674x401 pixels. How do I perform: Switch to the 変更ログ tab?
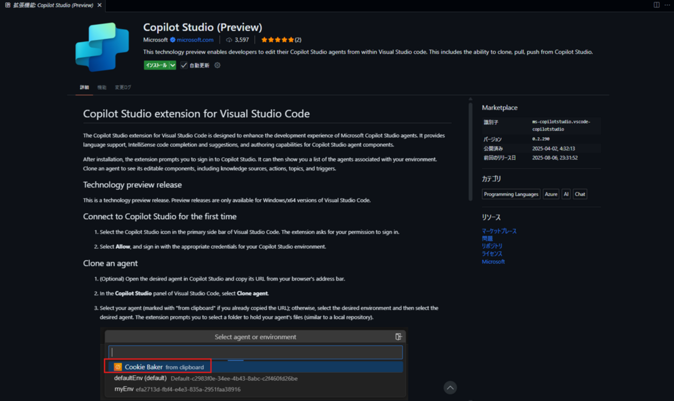tap(123, 87)
